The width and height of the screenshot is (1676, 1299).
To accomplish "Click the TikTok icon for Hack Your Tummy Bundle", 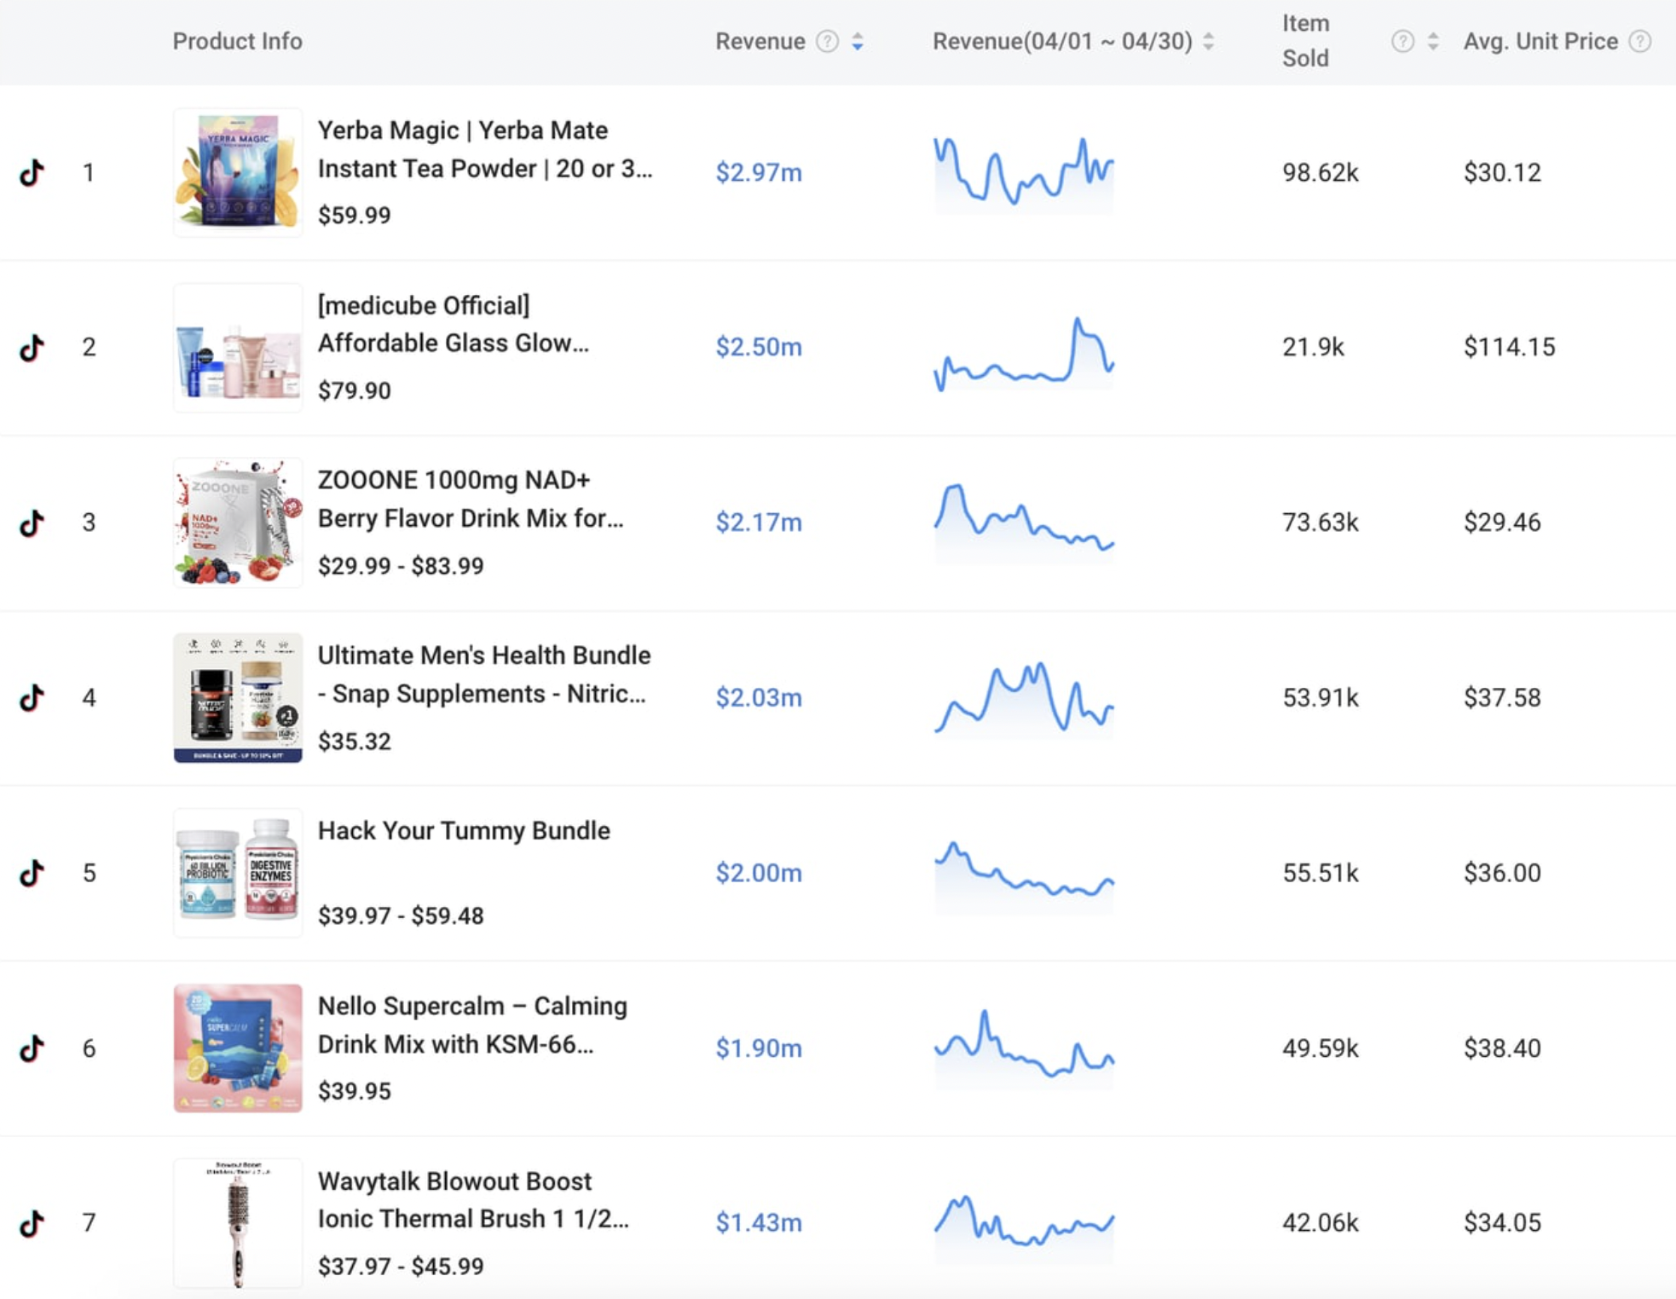I will [32, 872].
